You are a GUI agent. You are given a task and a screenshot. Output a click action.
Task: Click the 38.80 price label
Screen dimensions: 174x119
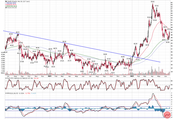point(105,54)
